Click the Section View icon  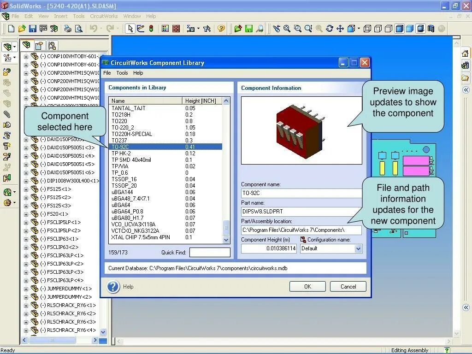431,29
